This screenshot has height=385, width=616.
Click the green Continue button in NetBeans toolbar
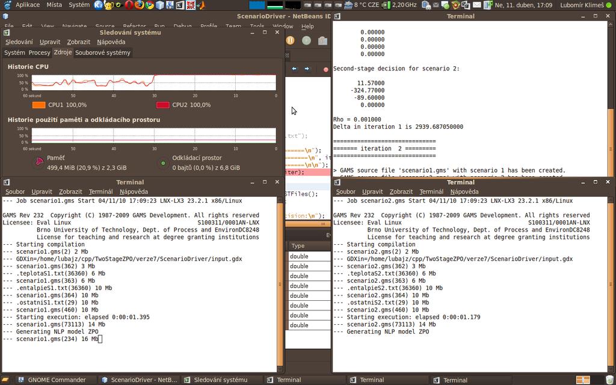point(306,40)
